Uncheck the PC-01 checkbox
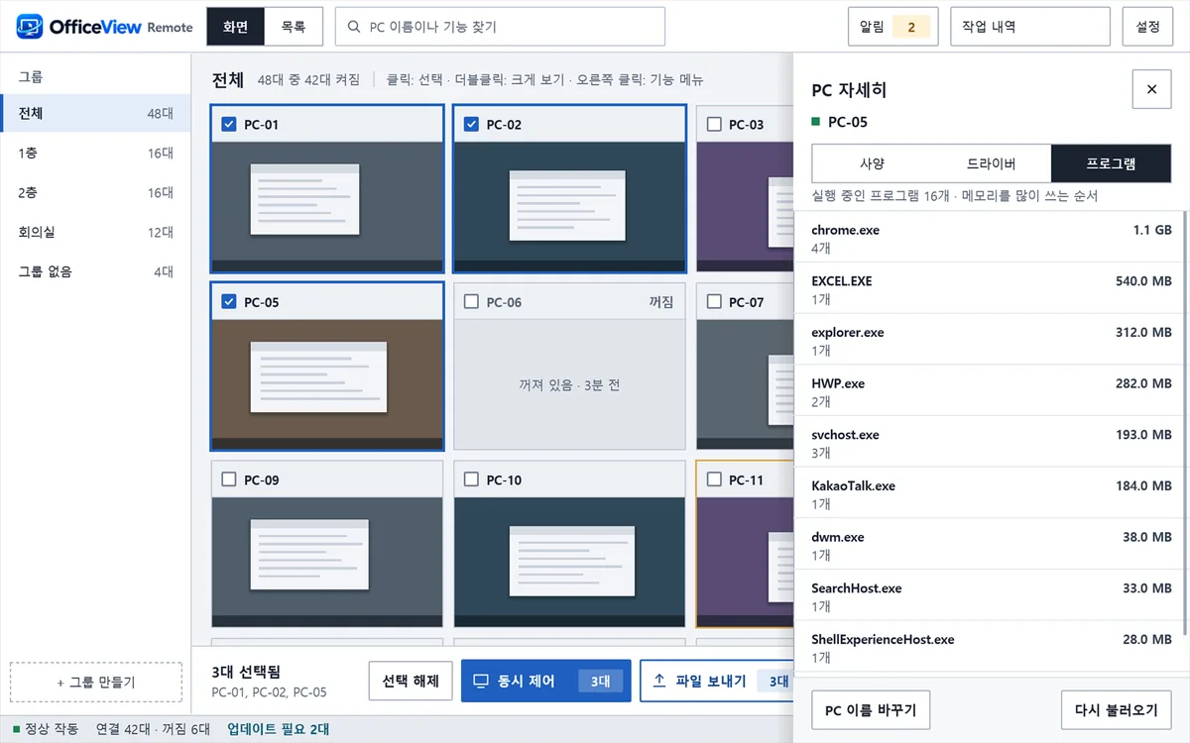 point(229,124)
